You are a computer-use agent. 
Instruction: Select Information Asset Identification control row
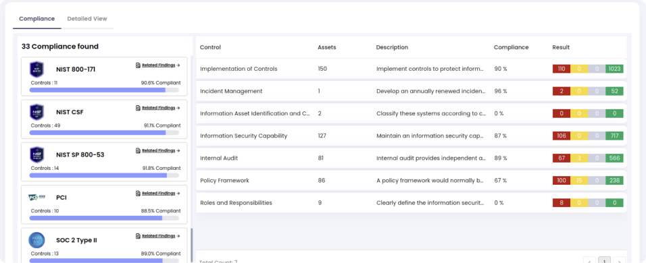point(411,113)
